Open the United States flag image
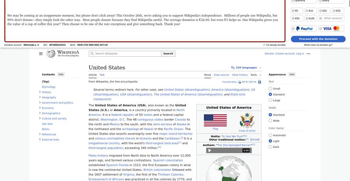 pos(215,120)
